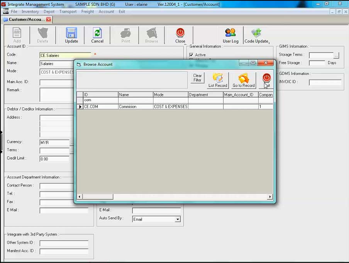Exit the Browse Account dialog via power icon
This screenshot has height=263, width=349.
[x=266, y=78]
